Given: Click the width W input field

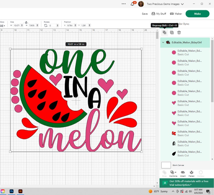Looking at the screenshot, I should [x=17, y=26].
